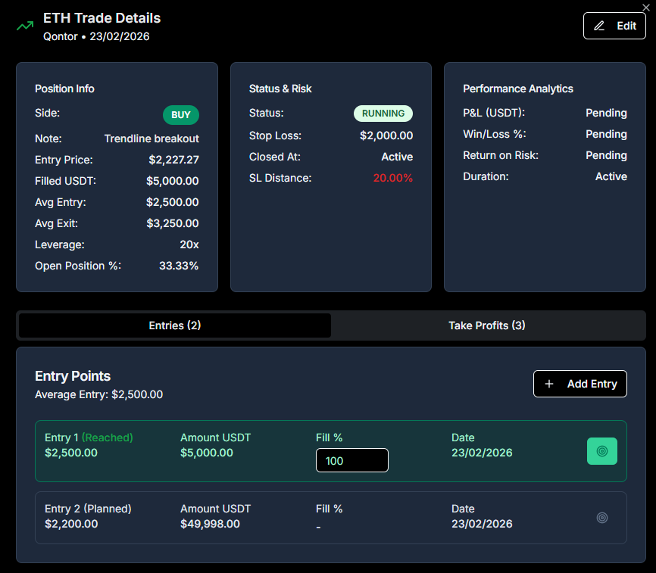
Task: Click the Add Entry button
Action: pos(580,384)
